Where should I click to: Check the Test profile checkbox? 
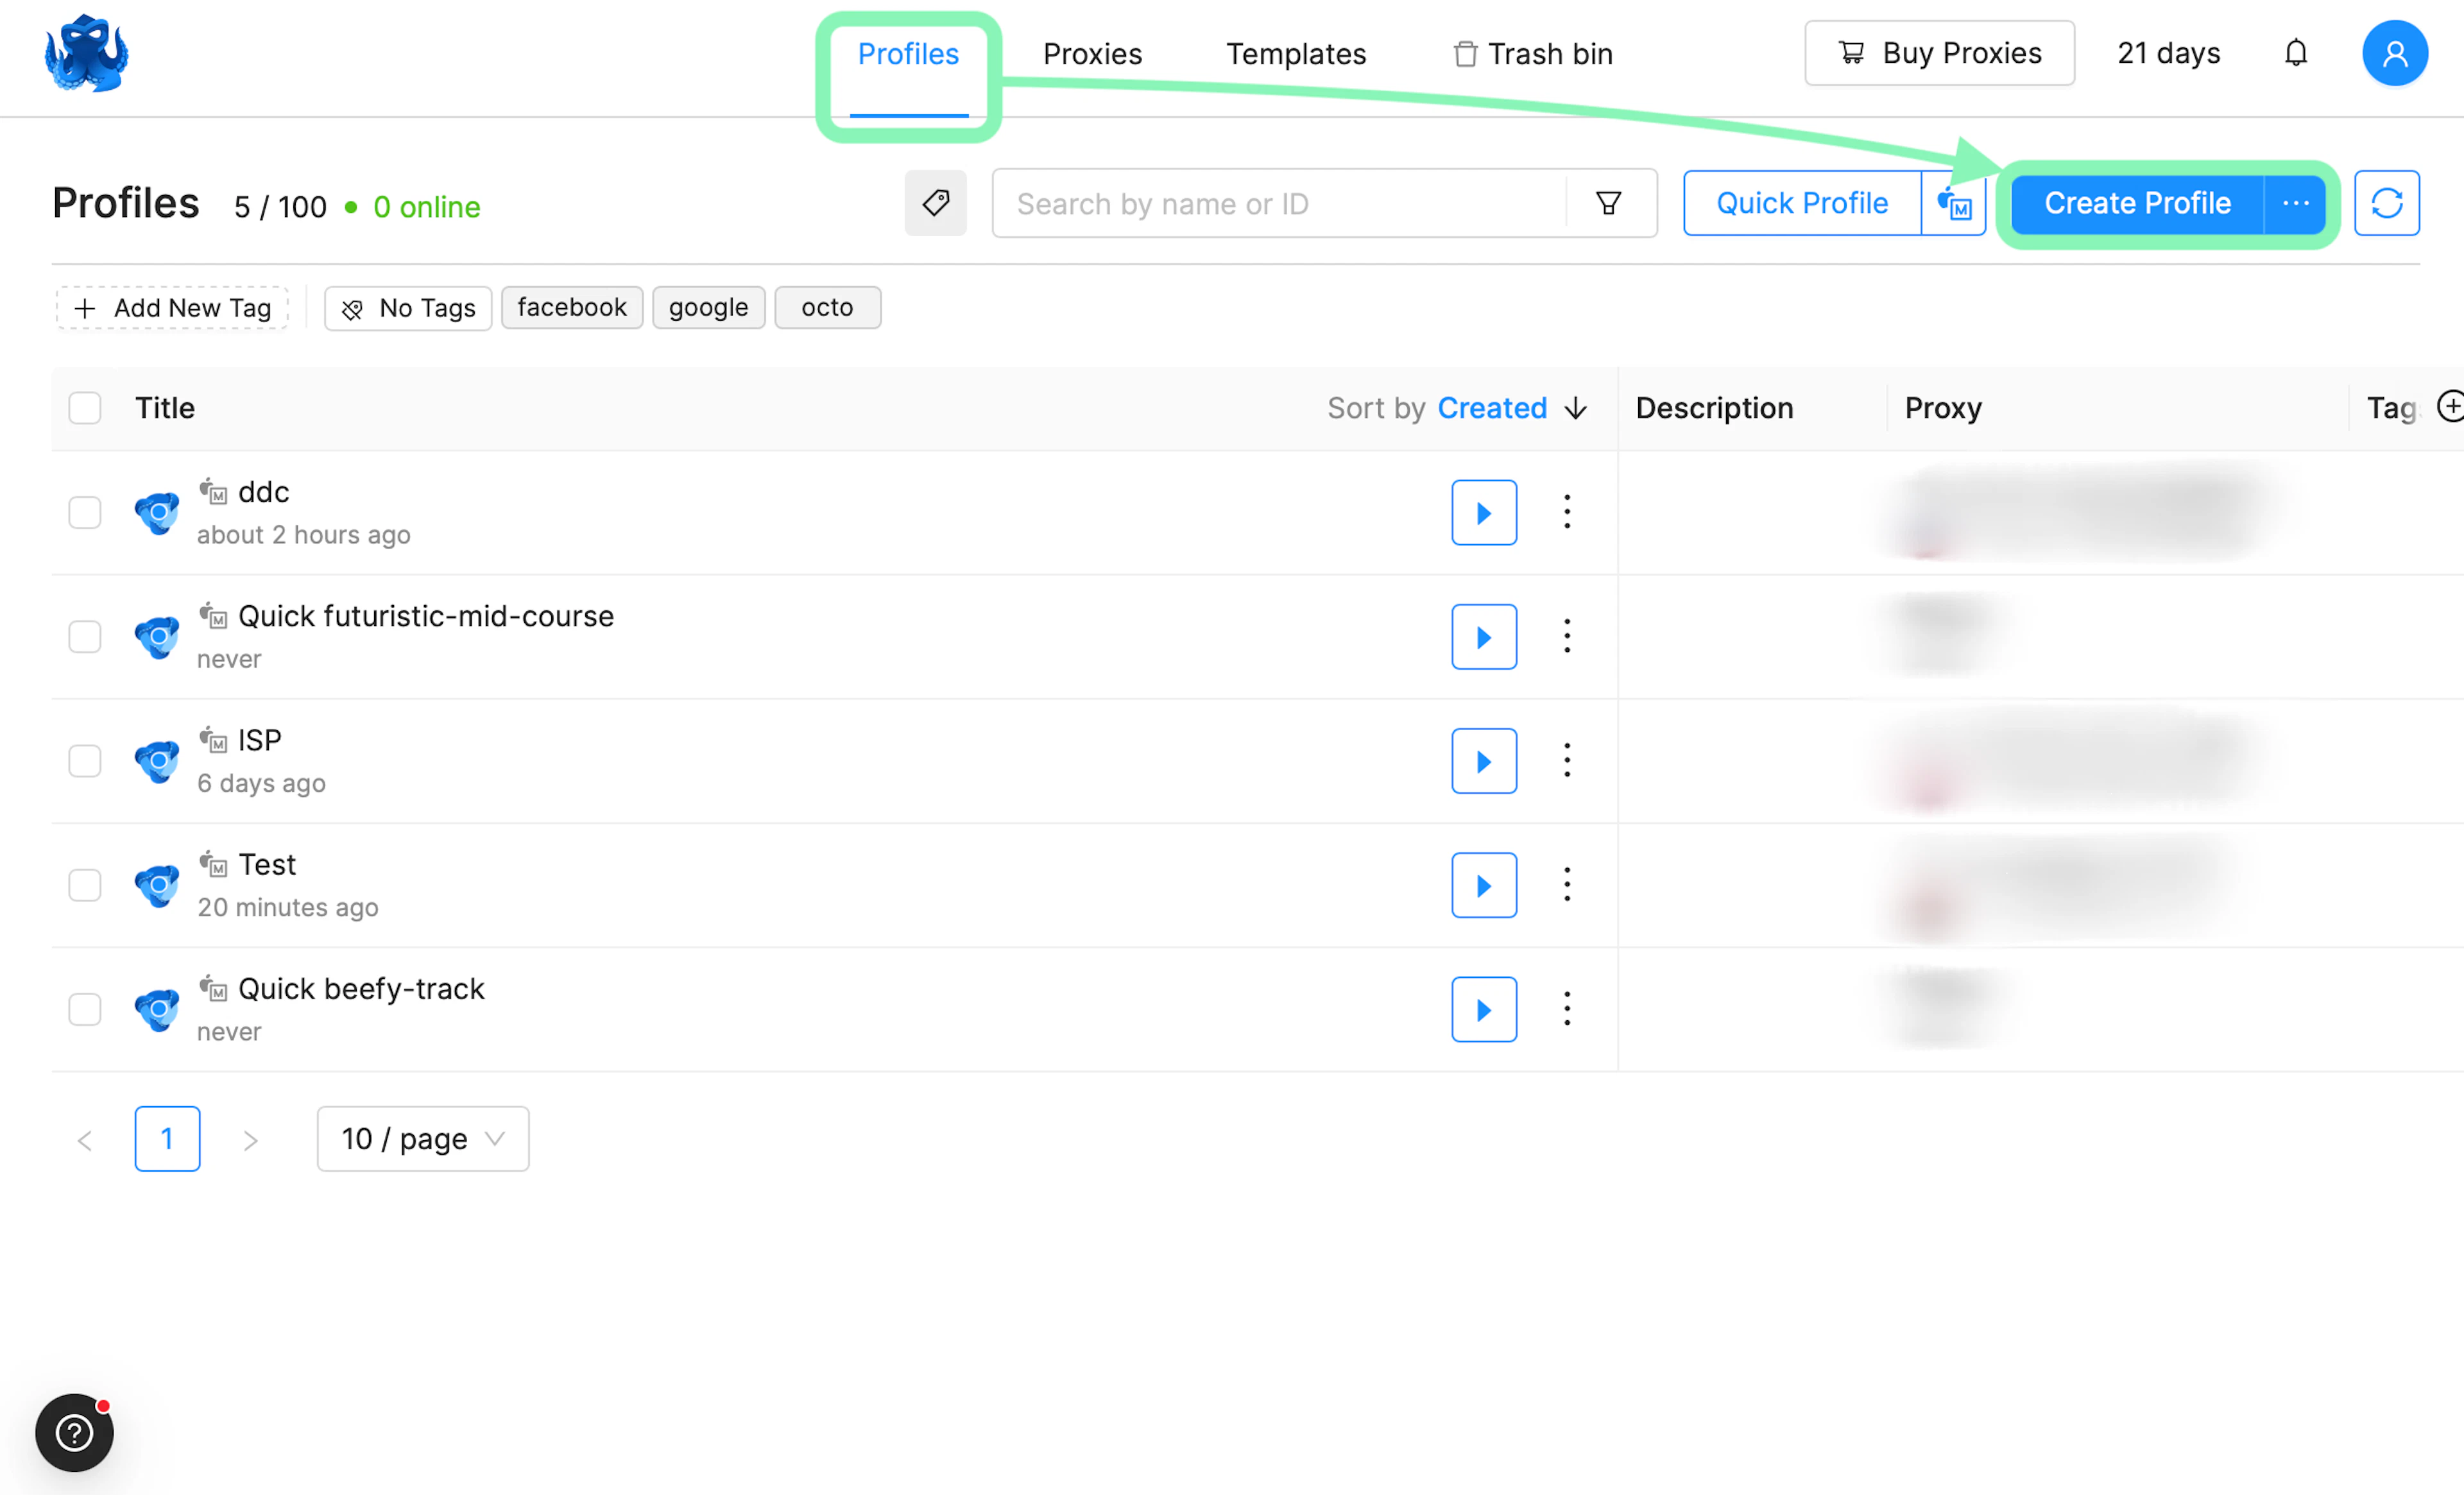[x=85, y=884]
